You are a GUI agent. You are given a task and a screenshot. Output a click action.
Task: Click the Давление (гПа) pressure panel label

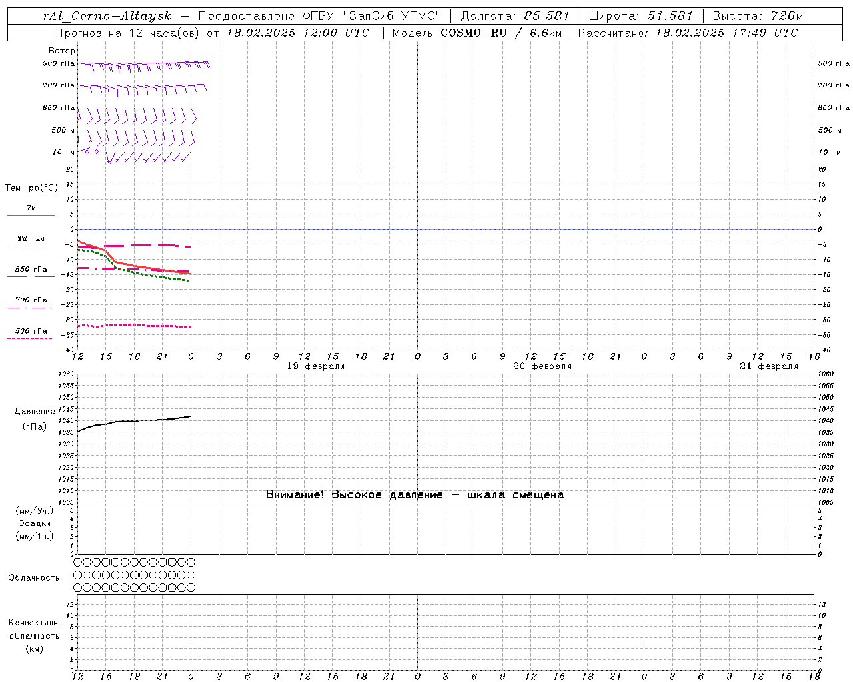pyautogui.click(x=35, y=419)
